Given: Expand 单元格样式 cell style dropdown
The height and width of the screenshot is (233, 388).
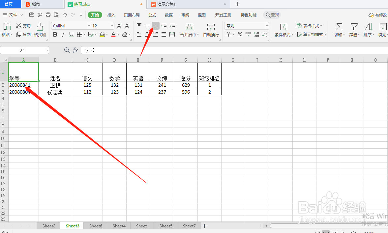Looking at the screenshot, I should click(325, 35).
